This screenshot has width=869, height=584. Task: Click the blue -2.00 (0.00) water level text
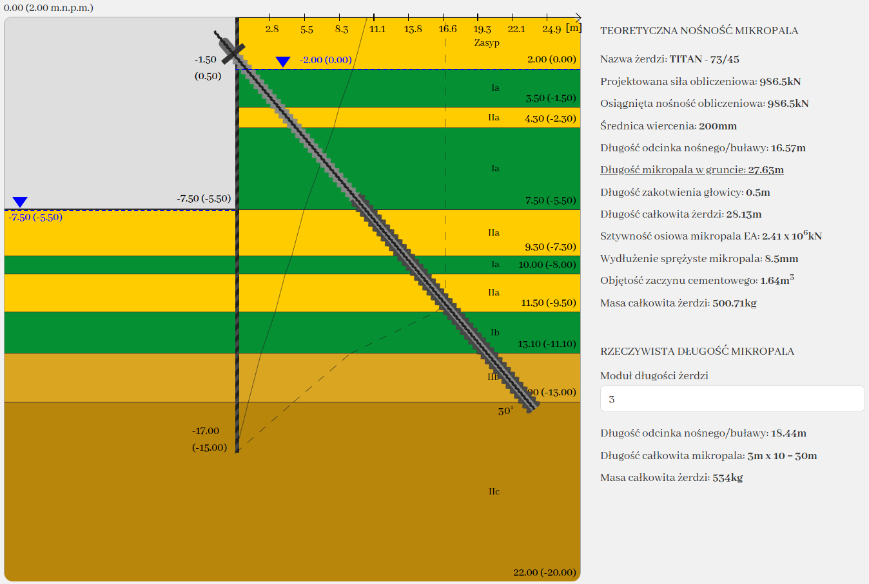click(x=326, y=60)
